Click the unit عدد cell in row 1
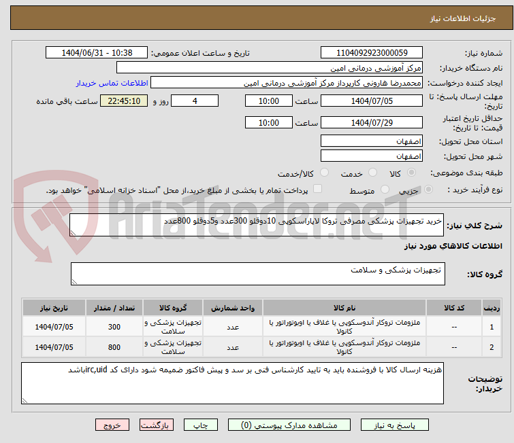The height and width of the screenshot is (443, 514). (x=233, y=327)
